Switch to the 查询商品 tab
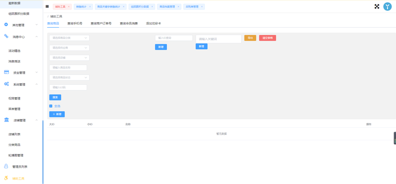Image resolution: width=396 pixels, height=184 pixels. click(53, 23)
